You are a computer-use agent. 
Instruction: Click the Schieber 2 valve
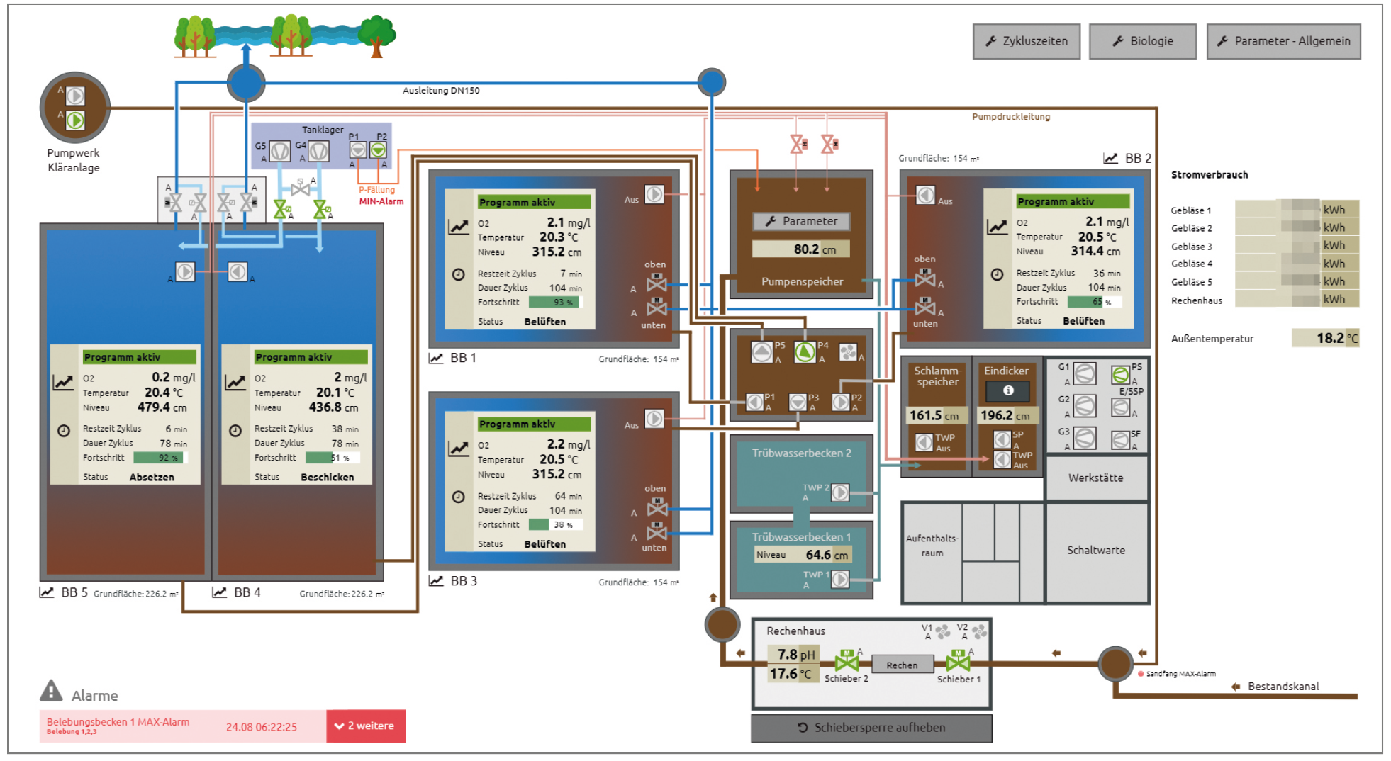point(847,662)
